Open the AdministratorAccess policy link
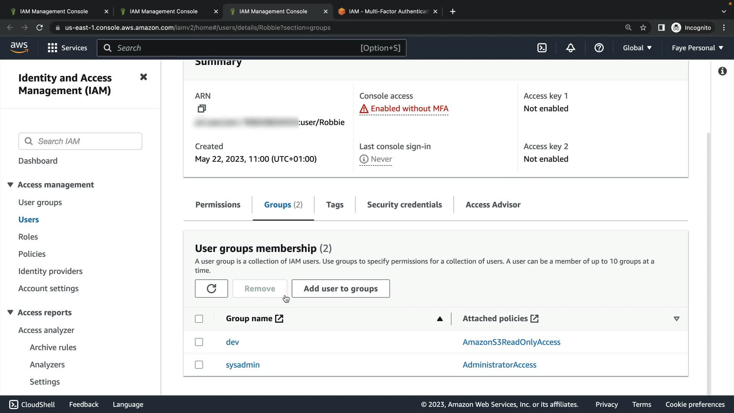The width and height of the screenshot is (734, 413). 499,364
